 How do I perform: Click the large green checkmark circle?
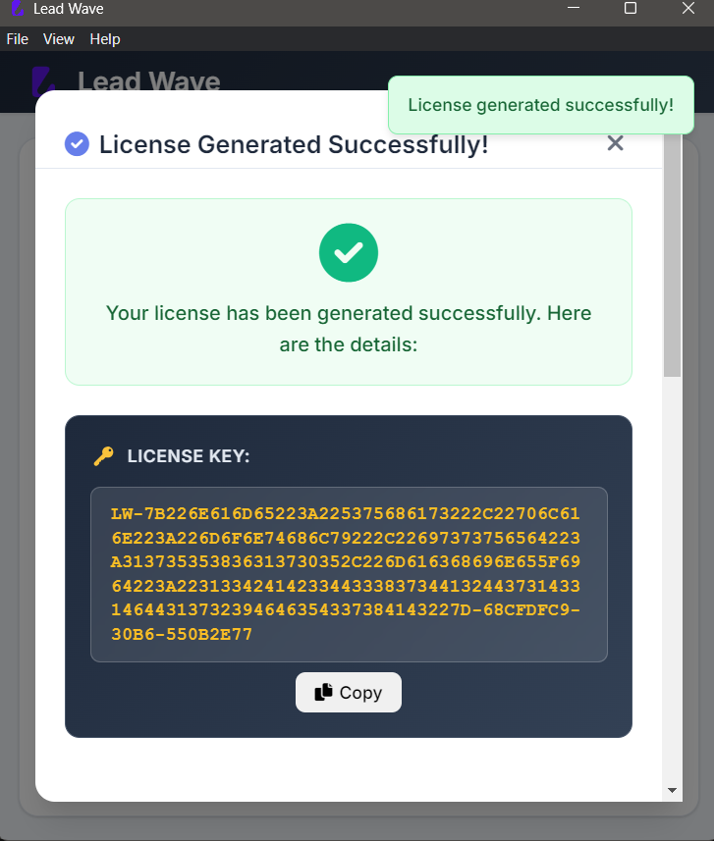[349, 252]
